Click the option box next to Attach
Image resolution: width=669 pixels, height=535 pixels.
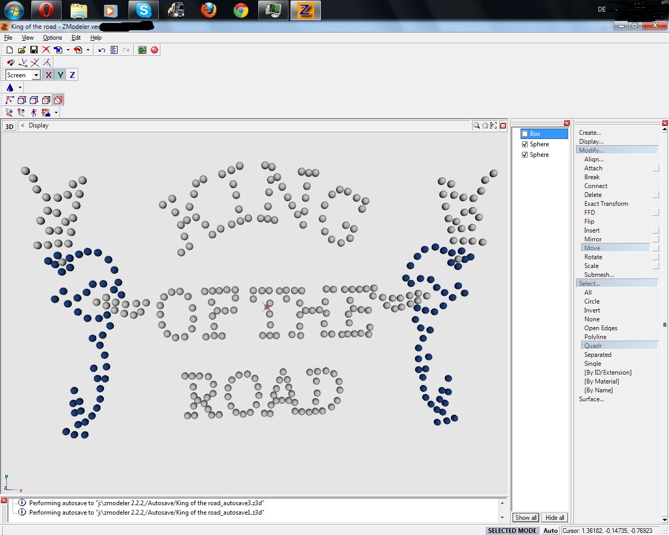point(655,168)
